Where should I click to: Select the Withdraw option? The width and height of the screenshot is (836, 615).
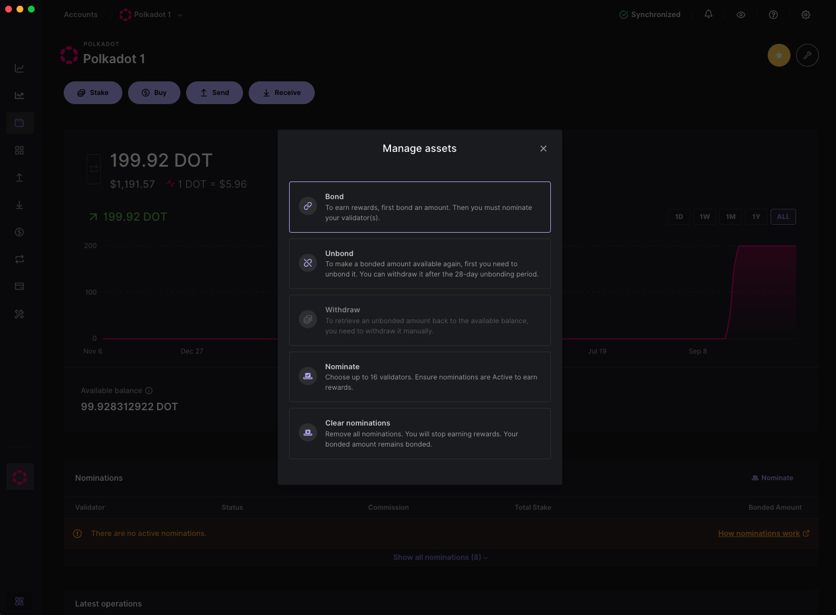click(420, 320)
